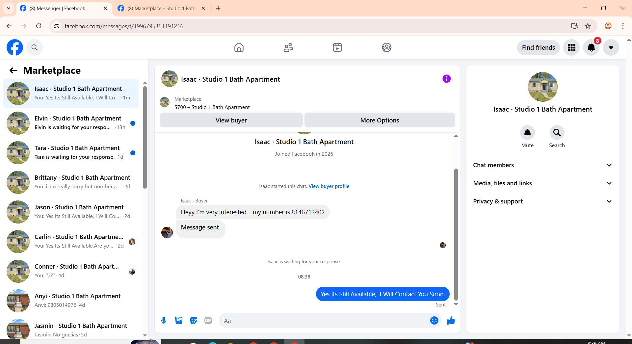Send a thumbs up like

click(451, 321)
